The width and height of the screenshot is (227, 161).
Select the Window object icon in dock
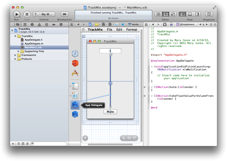point(75,96)
